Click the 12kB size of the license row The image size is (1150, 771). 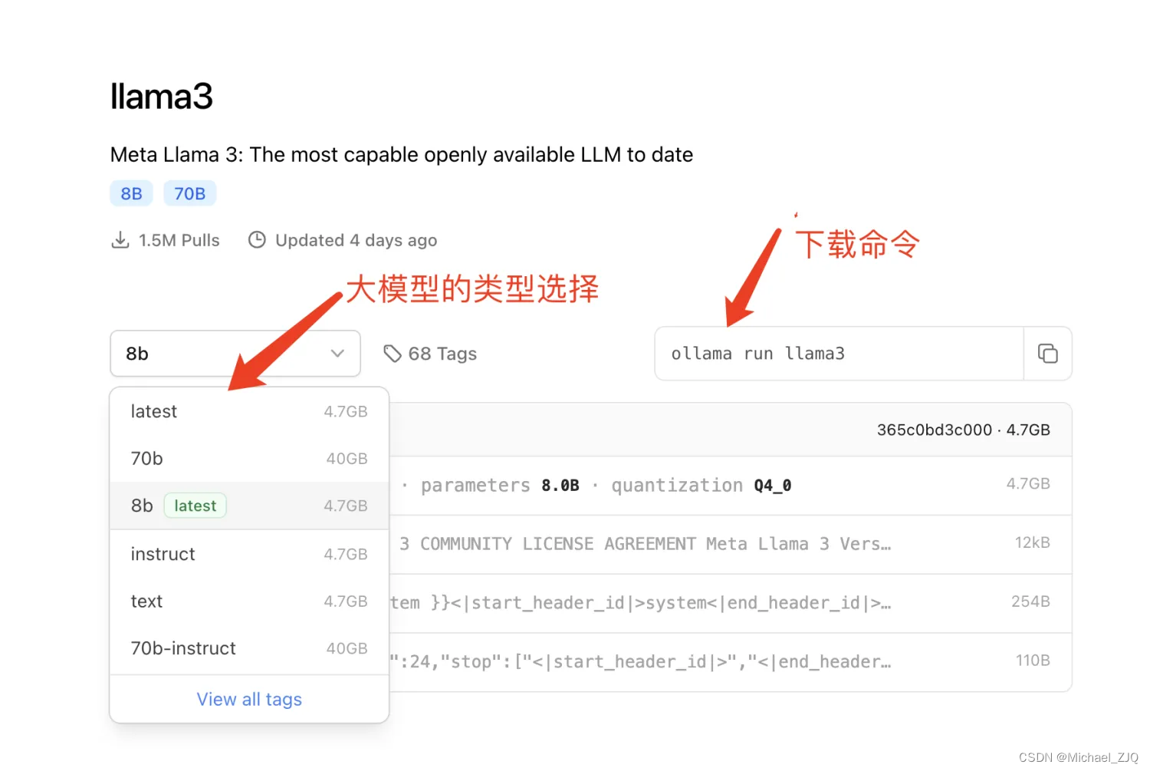click(x=1033, y=542)
